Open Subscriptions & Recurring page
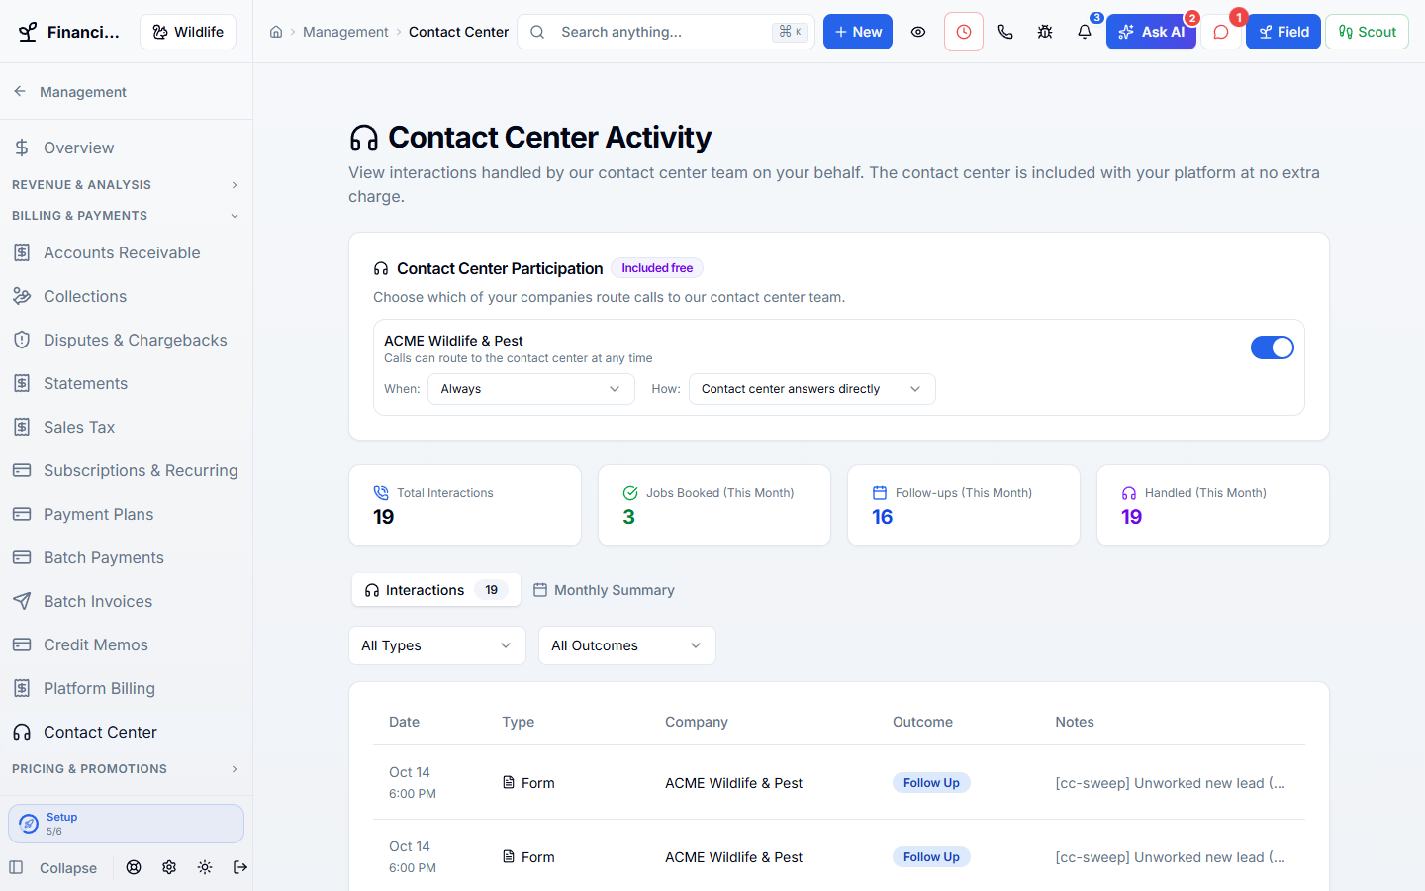The width and height of the screenshot is (1425, 891). pos(126,470)
